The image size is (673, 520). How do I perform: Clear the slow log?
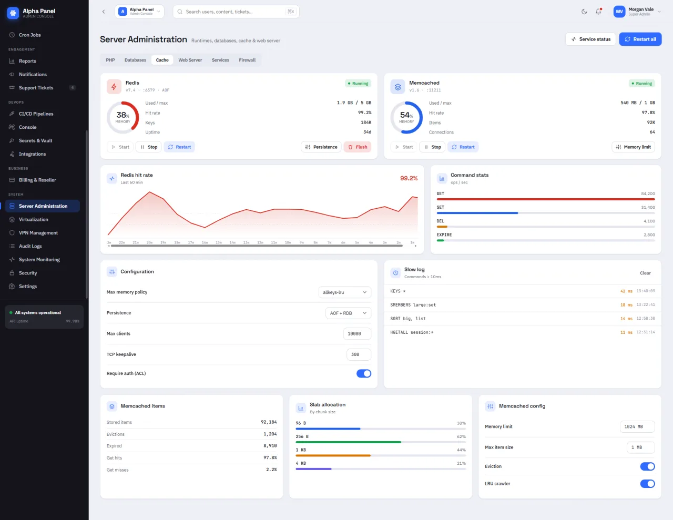pos(645,273)
